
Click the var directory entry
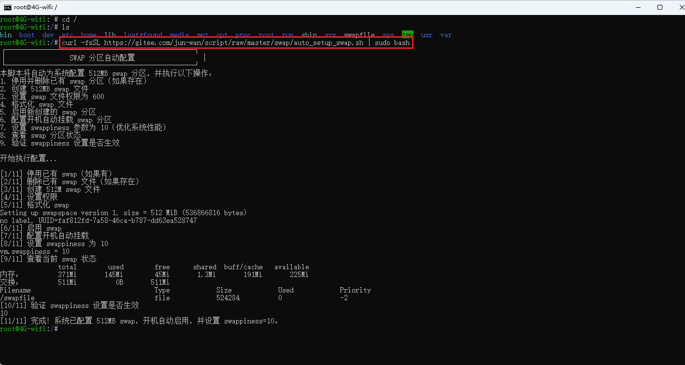click(446, 34)
